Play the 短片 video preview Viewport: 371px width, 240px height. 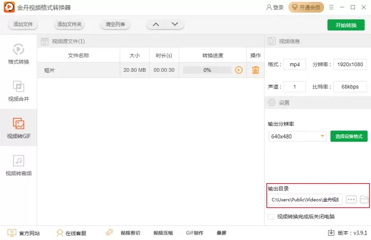pos(239,70)
